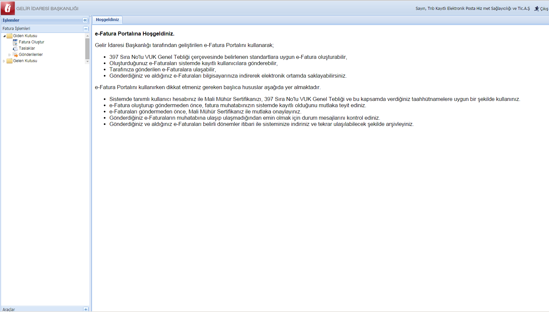Open Fatura Oluştur from the tree
This screenshot has height=312, width=549.
[x=31, y=42]
